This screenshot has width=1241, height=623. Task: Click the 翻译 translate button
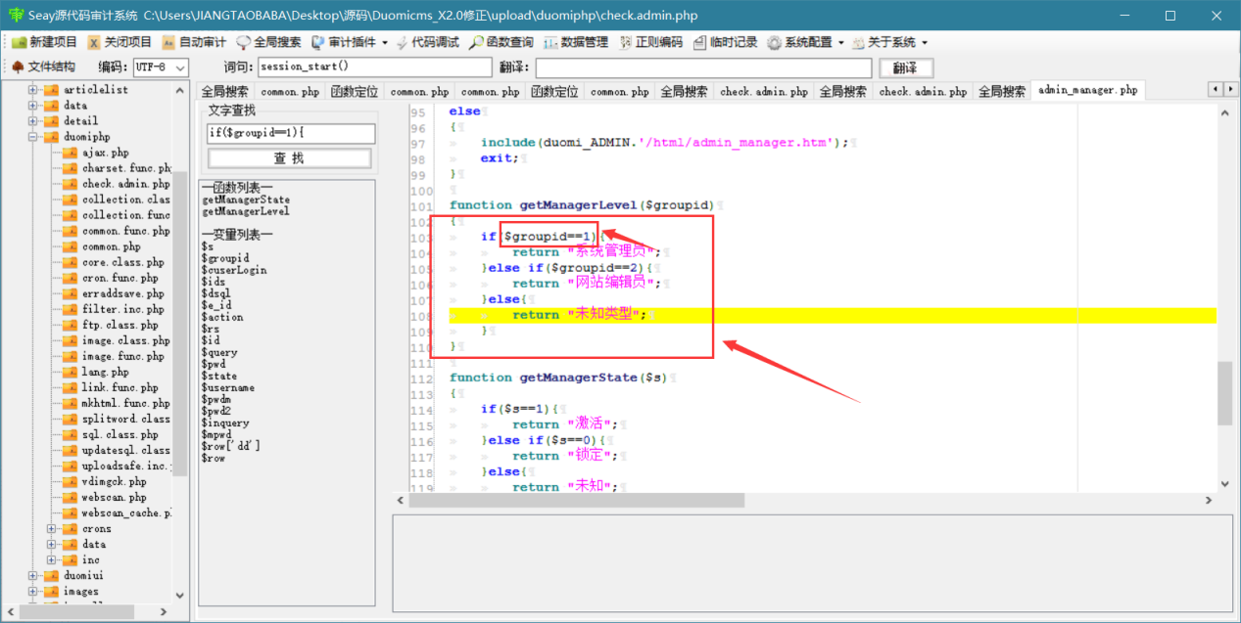click(x=906, y=67)
